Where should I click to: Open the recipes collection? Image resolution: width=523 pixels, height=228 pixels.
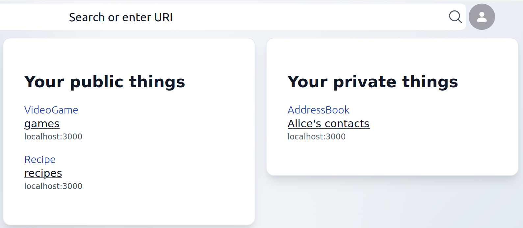tap(43, 173)
